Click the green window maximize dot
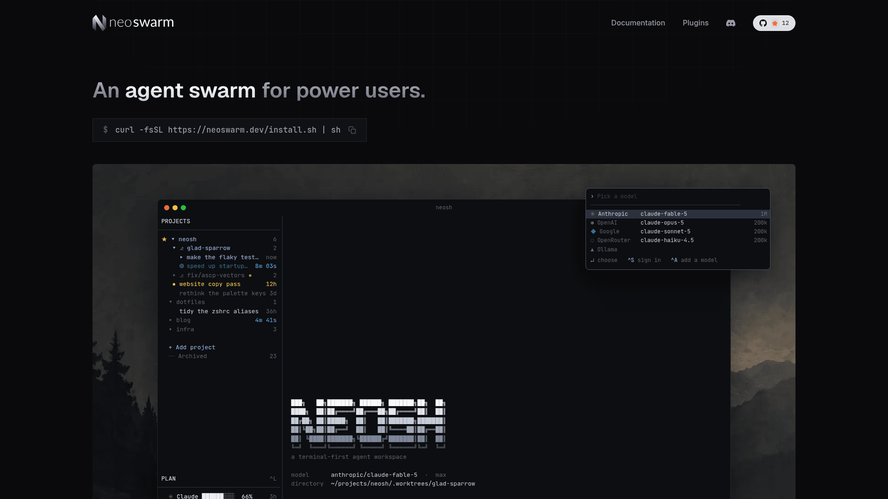This screenshot has width=888, height=499. click(183, 208)
